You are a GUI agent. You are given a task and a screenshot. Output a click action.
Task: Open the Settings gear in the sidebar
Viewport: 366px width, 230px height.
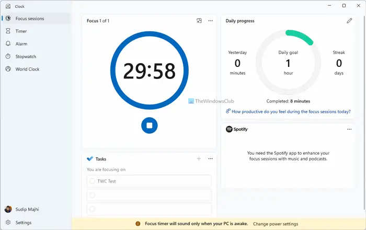tap(8, 222)
